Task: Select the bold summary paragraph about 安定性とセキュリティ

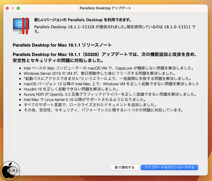Action: click(105, 57)
